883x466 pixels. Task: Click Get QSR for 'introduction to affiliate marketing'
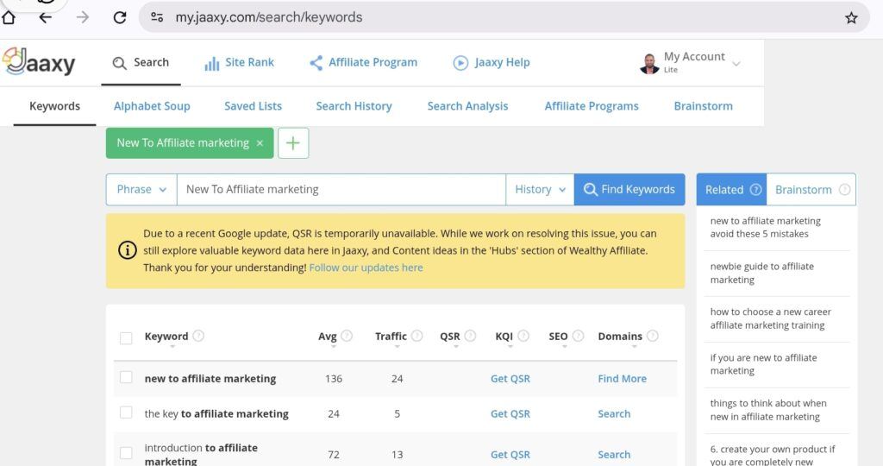[510, 455]
